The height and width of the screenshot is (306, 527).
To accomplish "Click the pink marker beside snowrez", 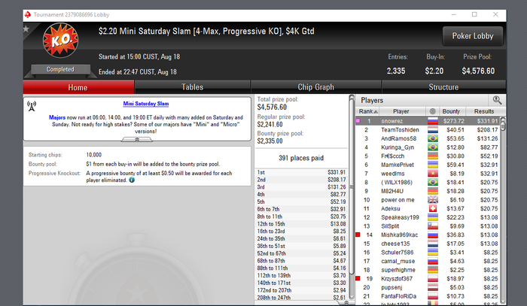I will coord(358,121).
